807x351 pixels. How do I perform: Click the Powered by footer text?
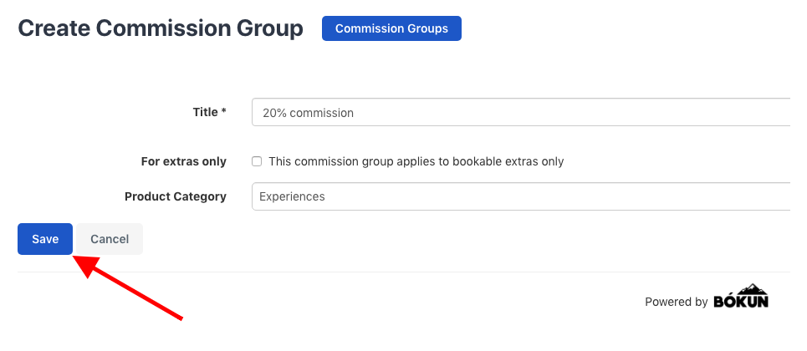(677, 302)
